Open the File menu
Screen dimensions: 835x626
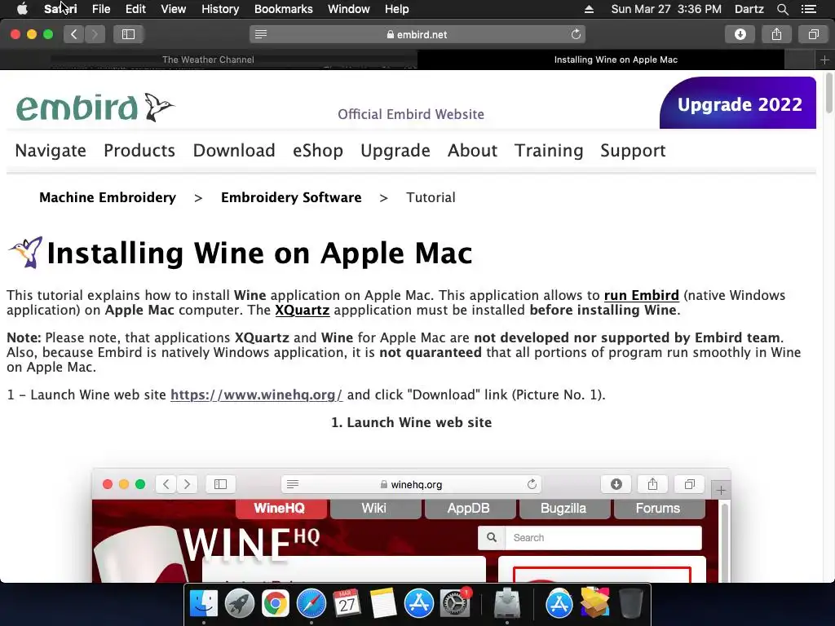tap(100, 9)
